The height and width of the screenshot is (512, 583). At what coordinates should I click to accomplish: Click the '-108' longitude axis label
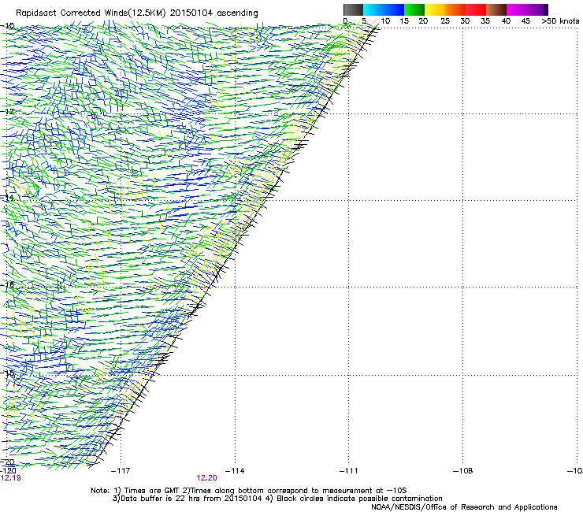463,471
